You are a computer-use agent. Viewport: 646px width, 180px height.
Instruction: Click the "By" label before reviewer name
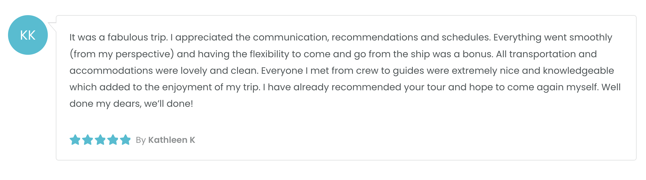141,140
